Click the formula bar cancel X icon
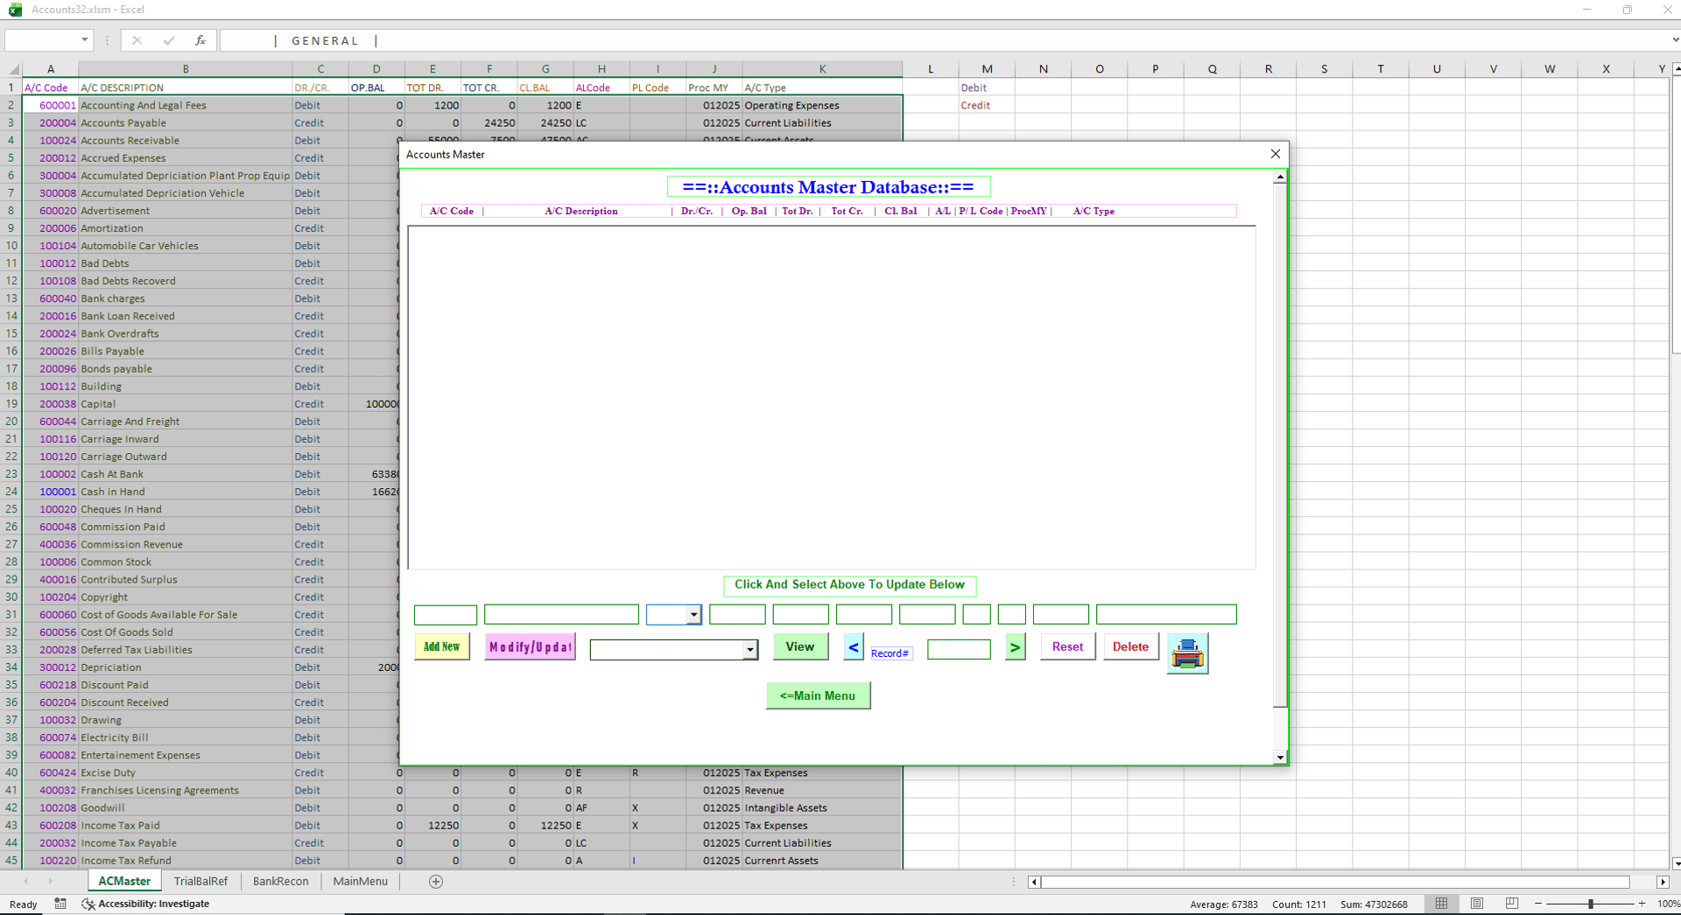 pyautogui.click(x=137, y=40)
